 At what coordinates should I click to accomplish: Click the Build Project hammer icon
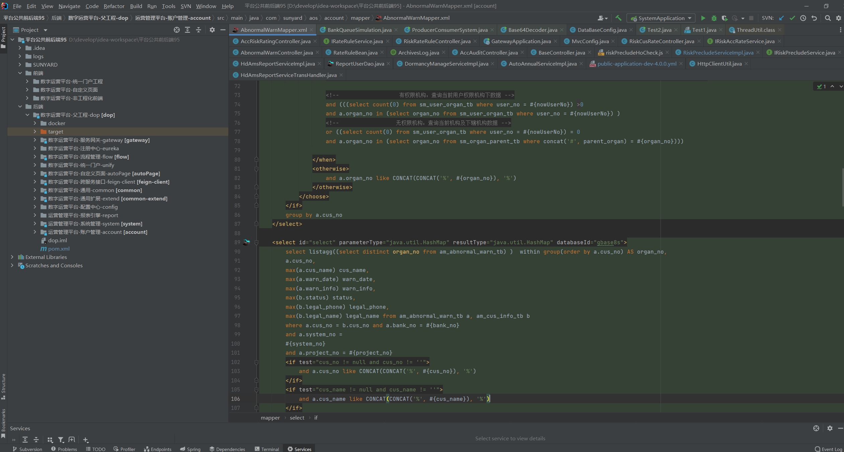click(618, 18)
